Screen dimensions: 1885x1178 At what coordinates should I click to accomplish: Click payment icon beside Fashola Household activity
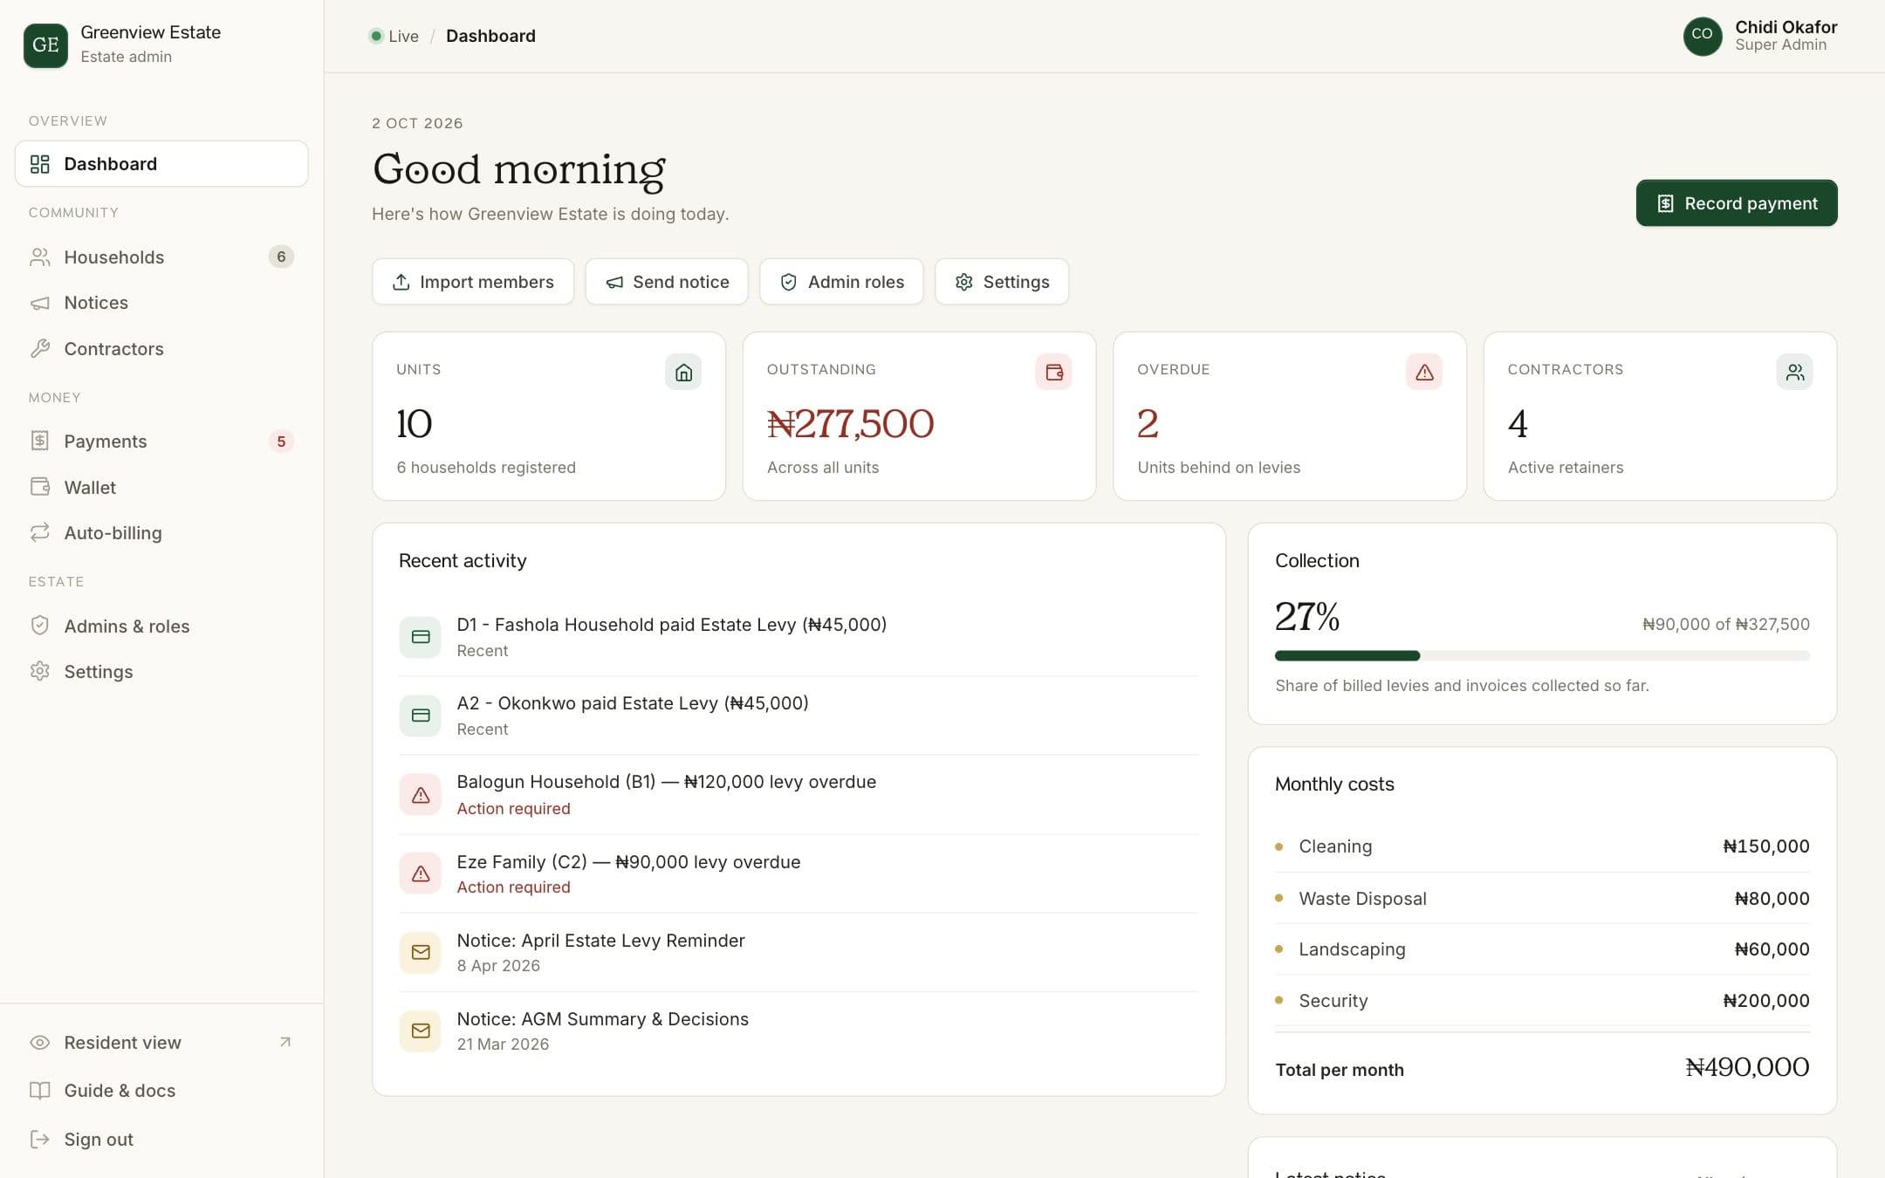(421, 637)
